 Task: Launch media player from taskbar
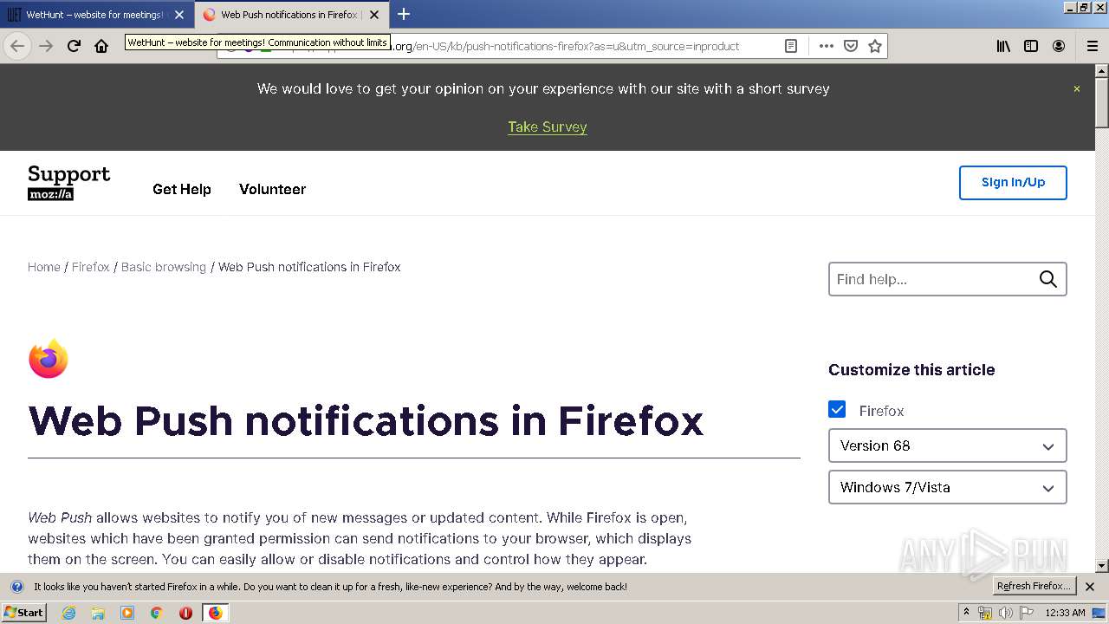click(x=127, y=613)
